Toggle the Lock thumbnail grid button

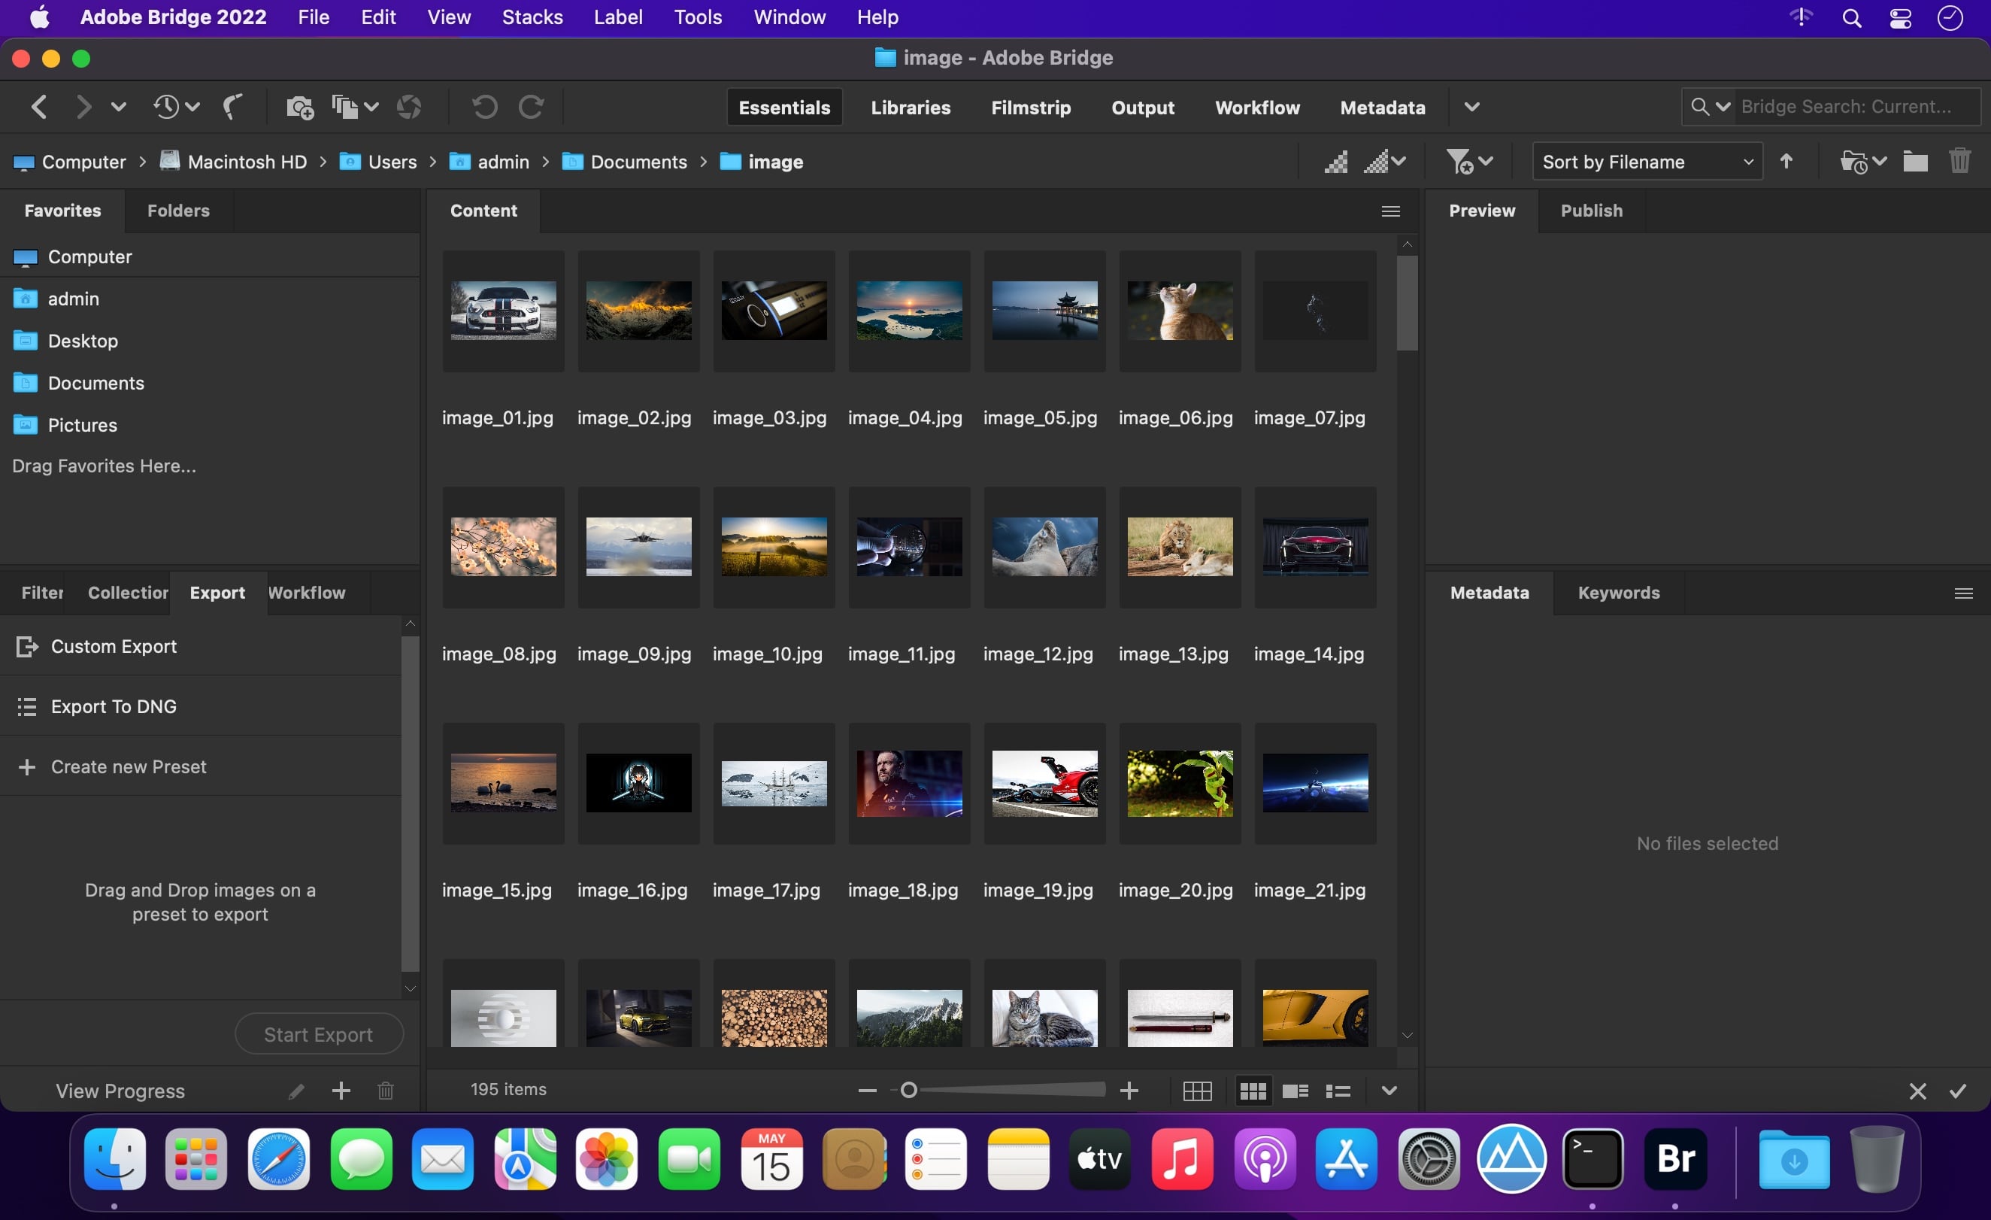[x=1197, y=1091]
